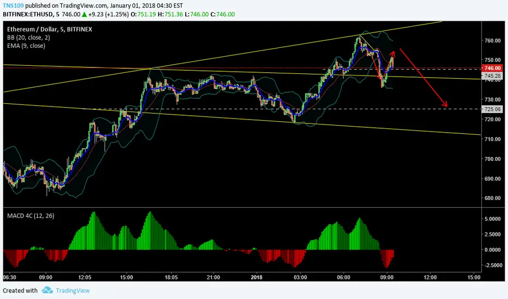The image size is (508, 299).
Task: Click the 680.00 price axis value
Action: tap(492, 198)
